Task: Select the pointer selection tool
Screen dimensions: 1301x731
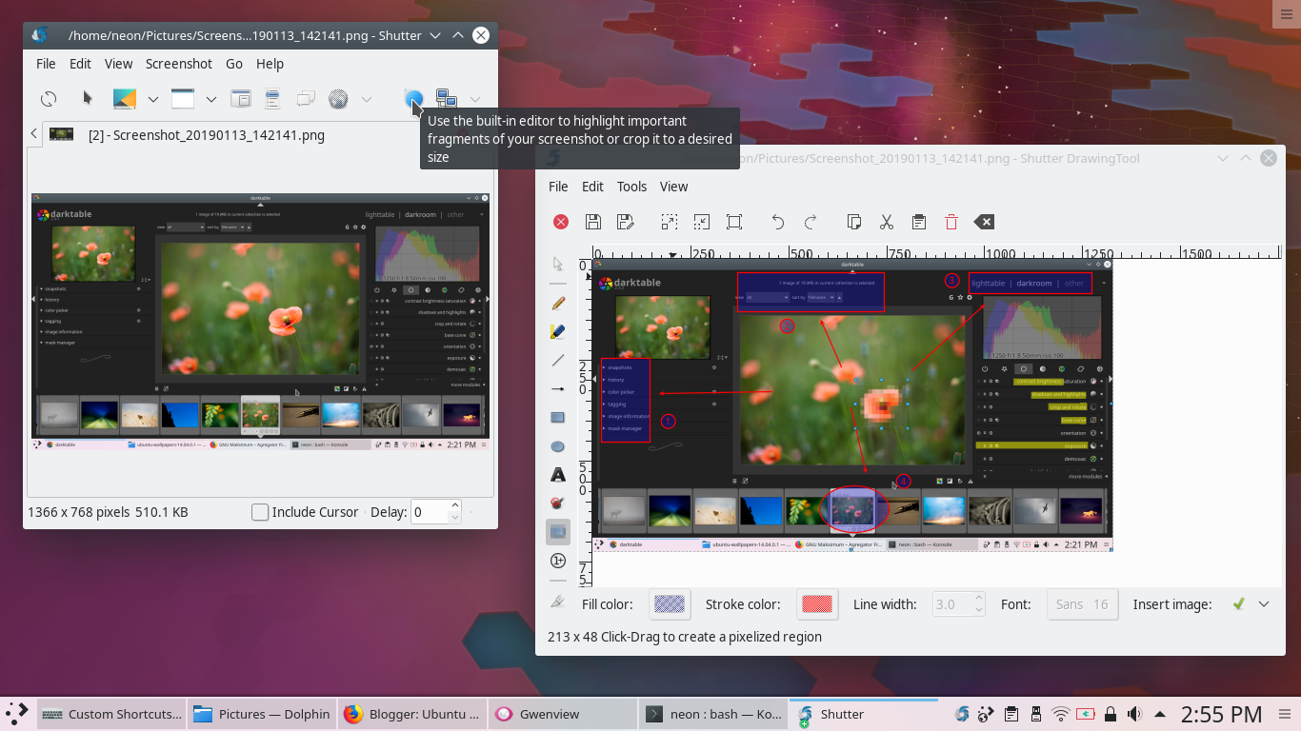Action: [x=558, y=264]
